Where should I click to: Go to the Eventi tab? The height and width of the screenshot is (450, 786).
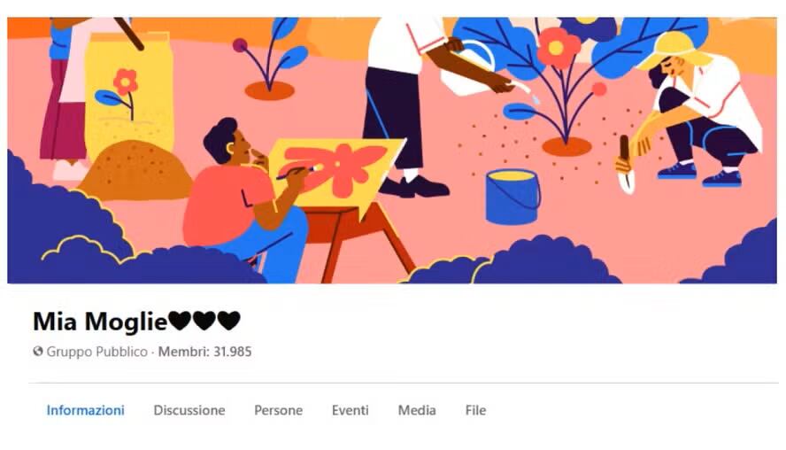[x=350, y=410]
